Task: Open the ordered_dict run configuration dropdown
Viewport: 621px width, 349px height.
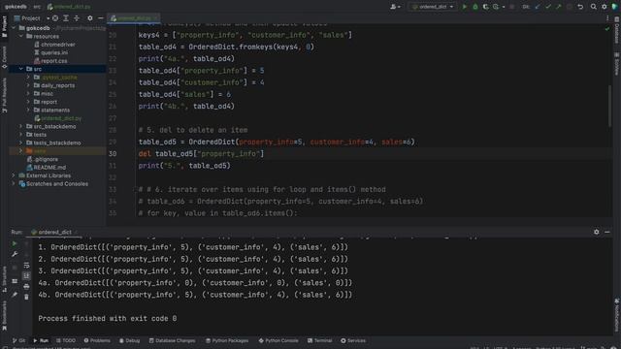Action: click(x=432, y=7)
